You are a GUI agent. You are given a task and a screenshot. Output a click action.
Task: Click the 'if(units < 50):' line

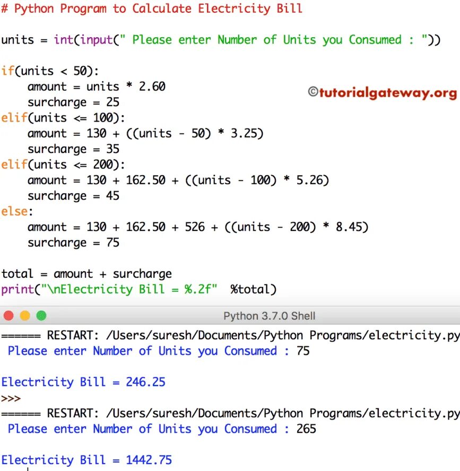[x=50, y=71]
